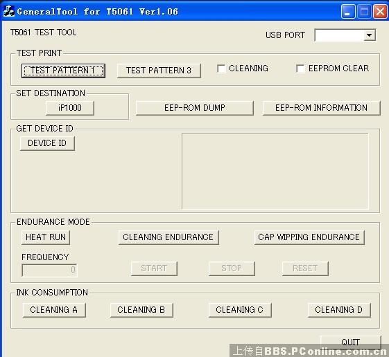Click TEST PATTERN 3 button
Image resolution: width=389 pixels, height=357 pixels.
point(159,71)
